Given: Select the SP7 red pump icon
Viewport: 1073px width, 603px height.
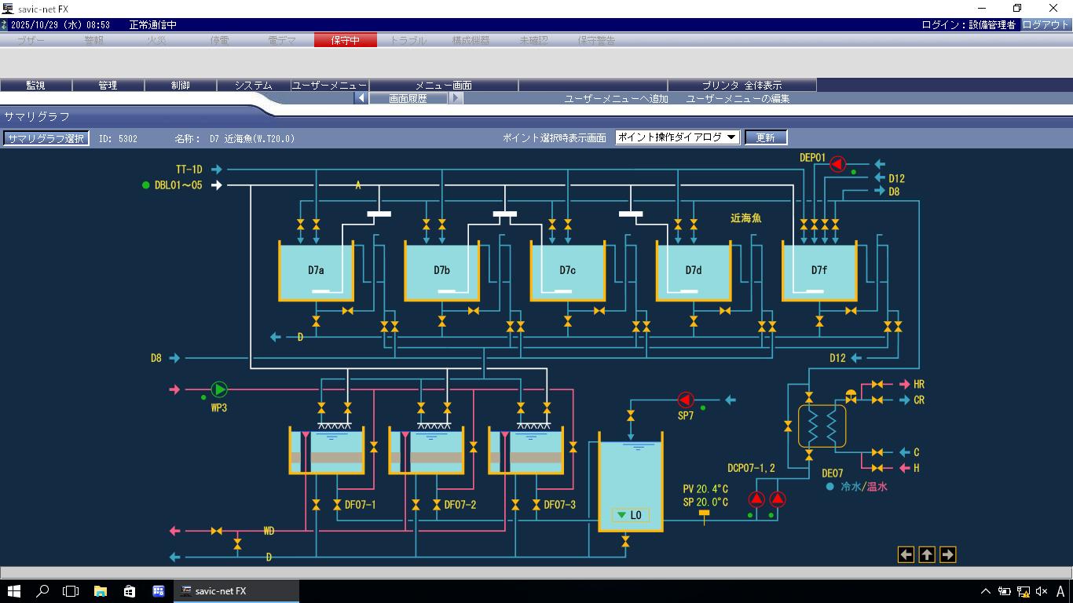Looking at the screenshot, I should point(686,400).
